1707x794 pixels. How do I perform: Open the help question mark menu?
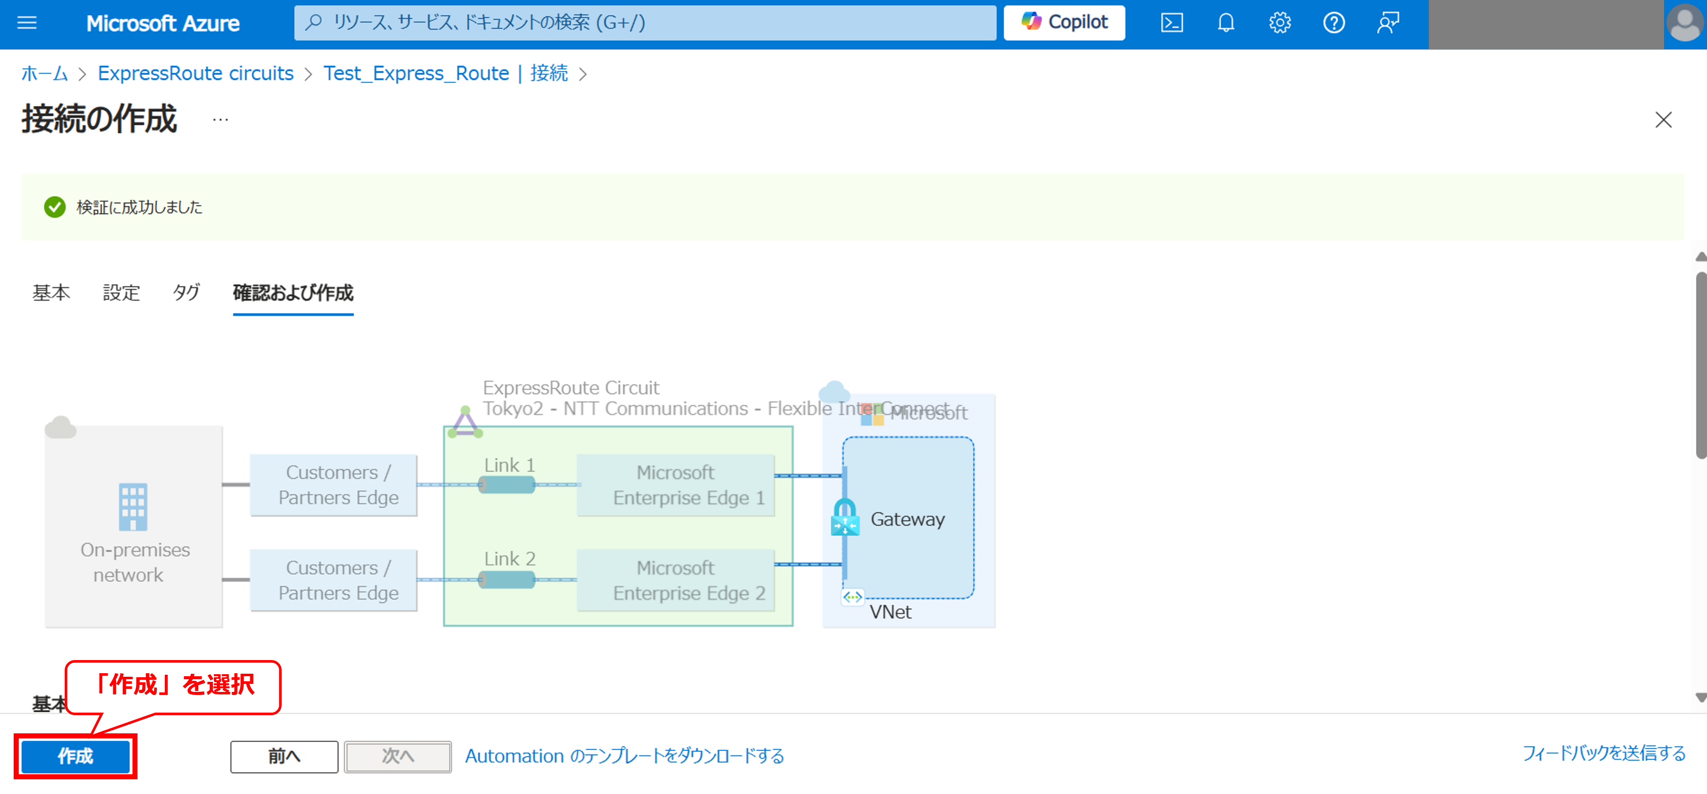[x=1333, y=23]
